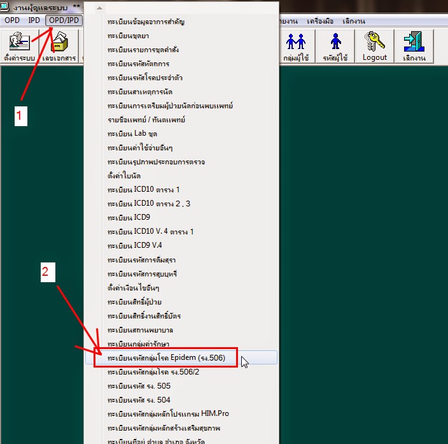
Task: Open the ตั้งค่าระบบ toolbar icon
Action: 20,47
